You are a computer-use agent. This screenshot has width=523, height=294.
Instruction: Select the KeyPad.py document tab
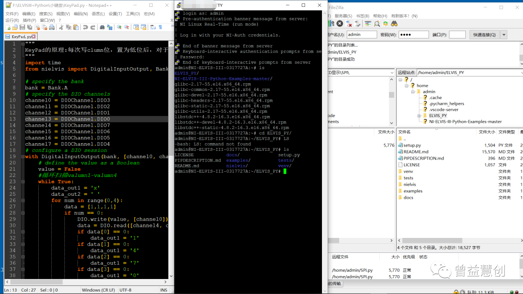[21, 37]
